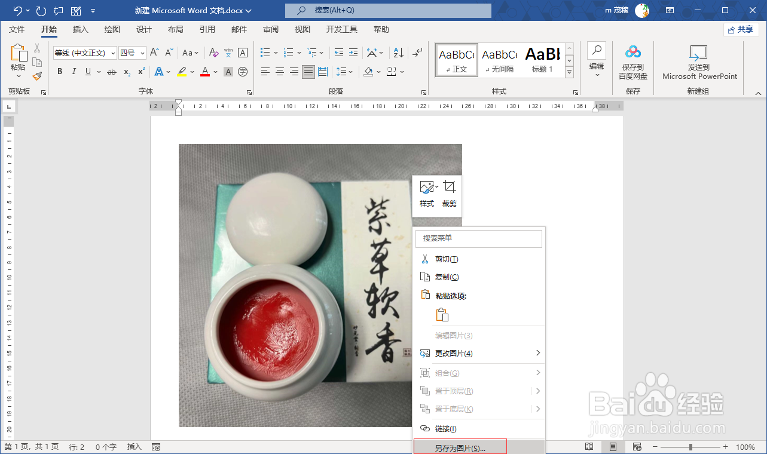
Task: Toggle Bold formatting
Action: tap(60, 72)
